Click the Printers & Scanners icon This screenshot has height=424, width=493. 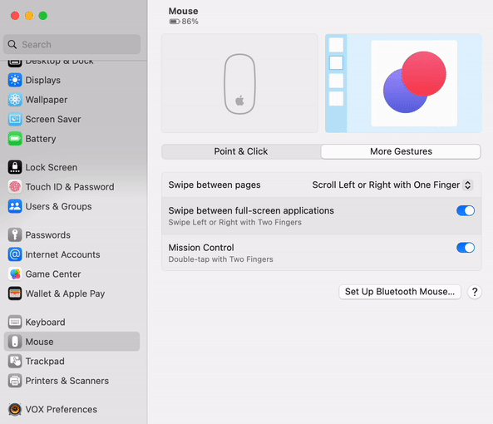(15, 381)
